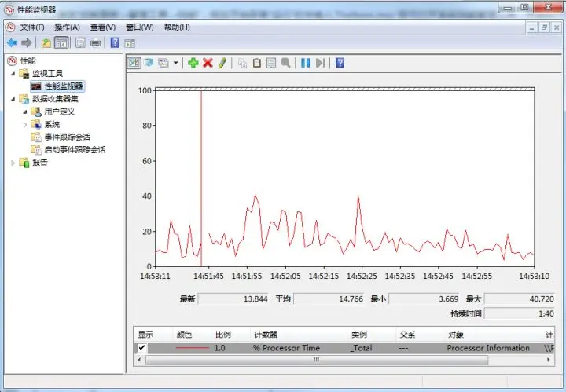Expand the 系统 node arrow
566x392 pixels.
tap(25, 125)
